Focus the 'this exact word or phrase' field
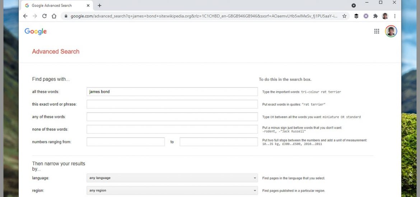 tap(172, 104)
